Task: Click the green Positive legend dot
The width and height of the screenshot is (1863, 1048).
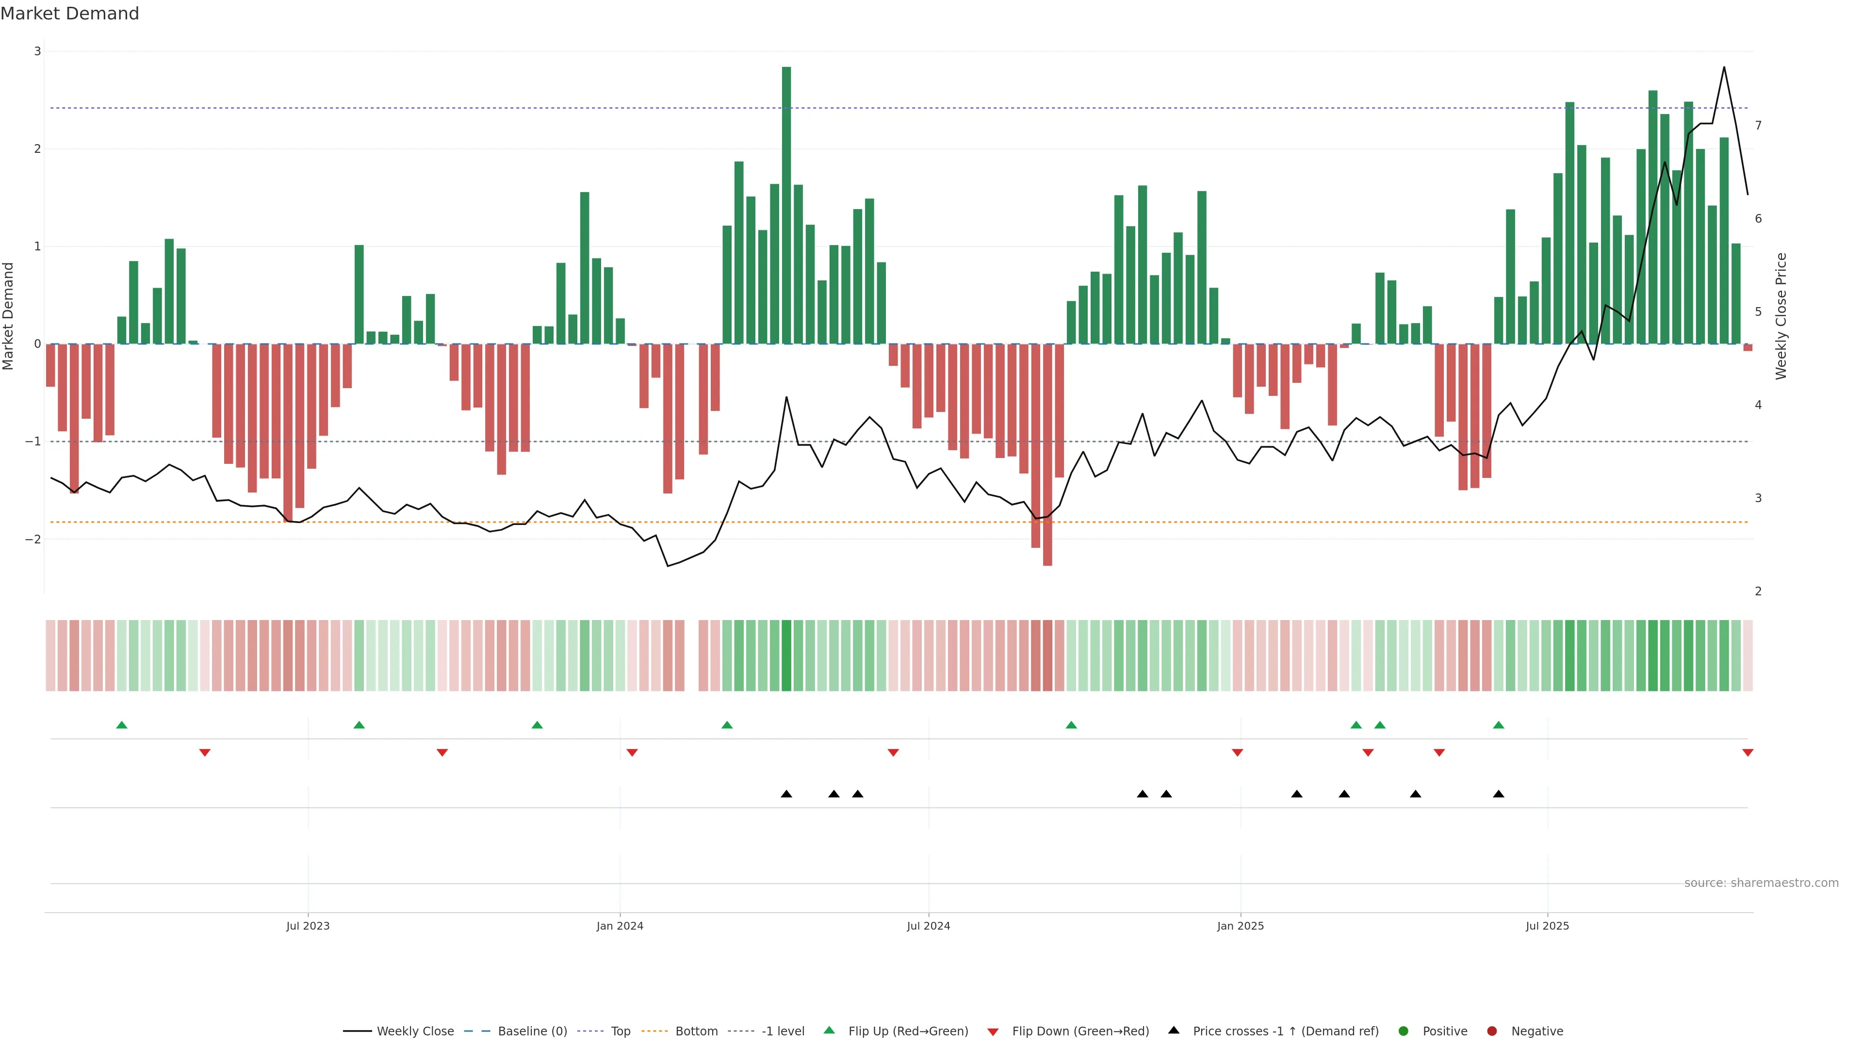Action: pos(1404,1032)
